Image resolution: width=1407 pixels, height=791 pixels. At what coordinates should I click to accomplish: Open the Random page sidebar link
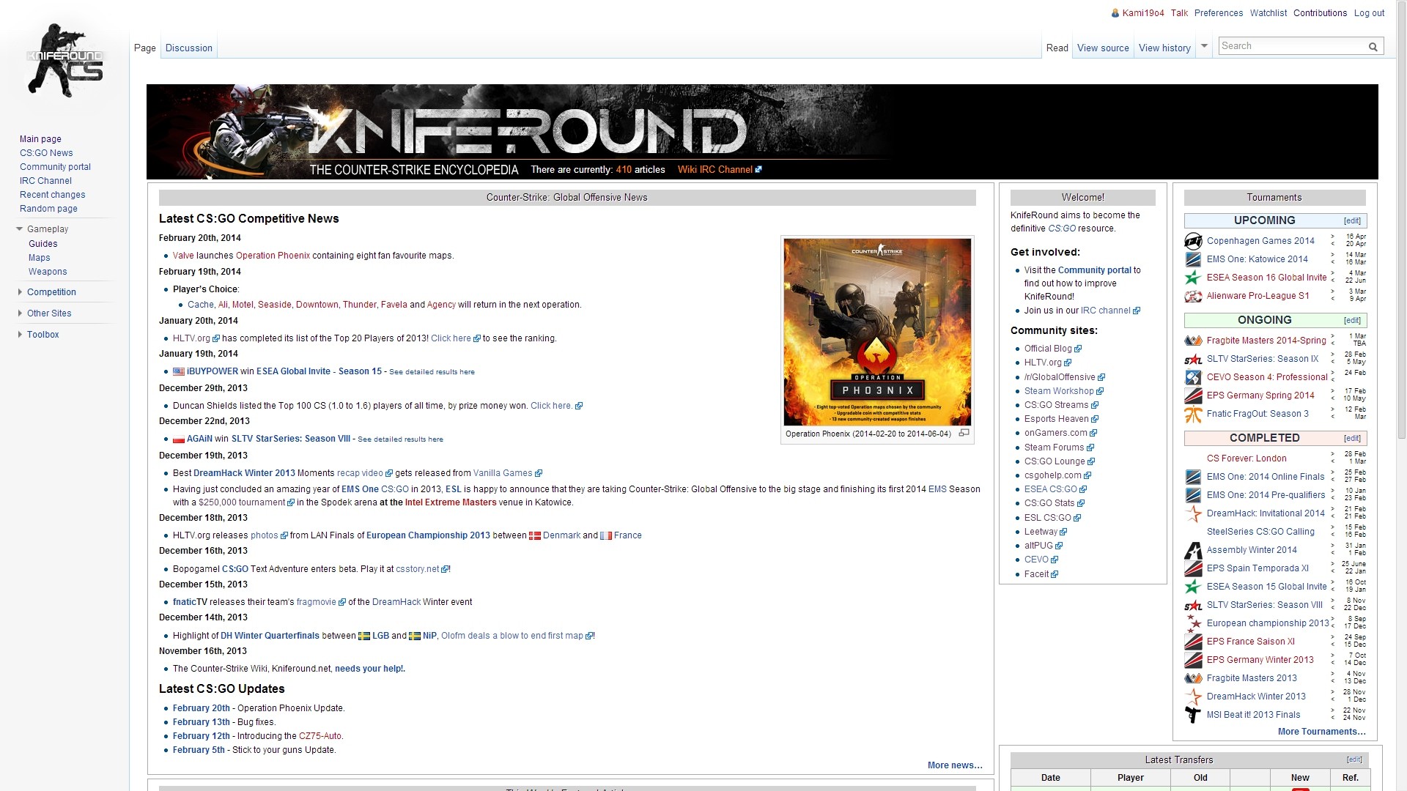[48, 209]
